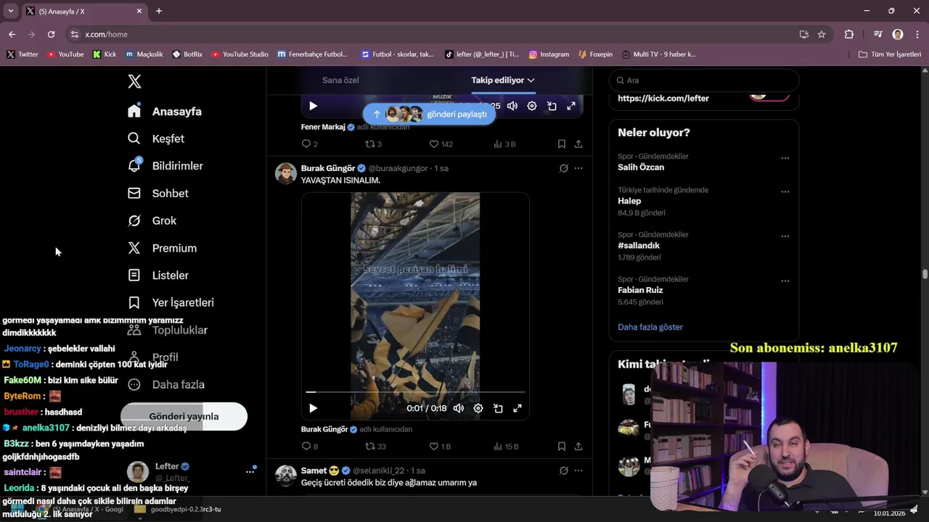The height and width of the screenshot is (522, 929).
Task: Seek in Burak Güngör video progress bar
Action: (x=415, y=392)
